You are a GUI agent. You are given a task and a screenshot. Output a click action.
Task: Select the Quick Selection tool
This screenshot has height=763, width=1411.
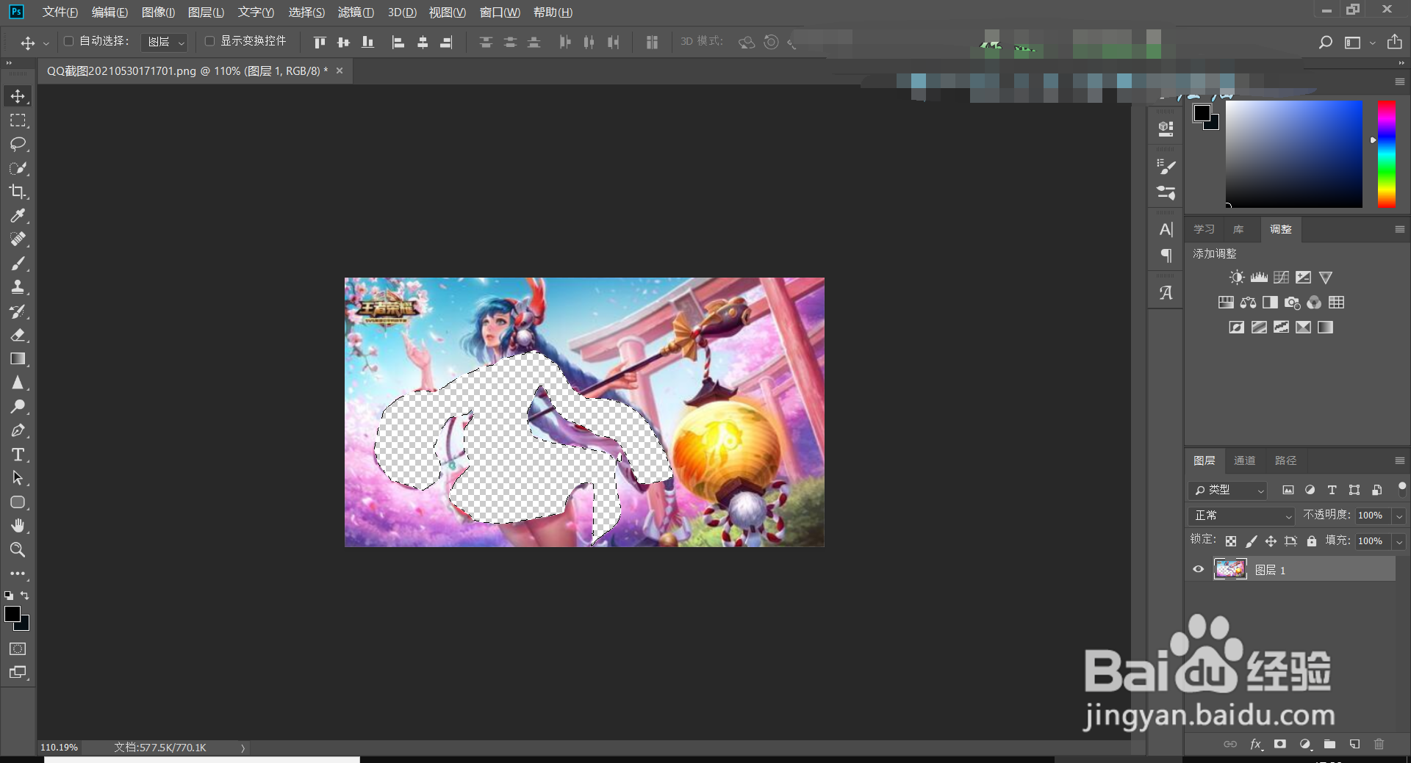[18, 168]
